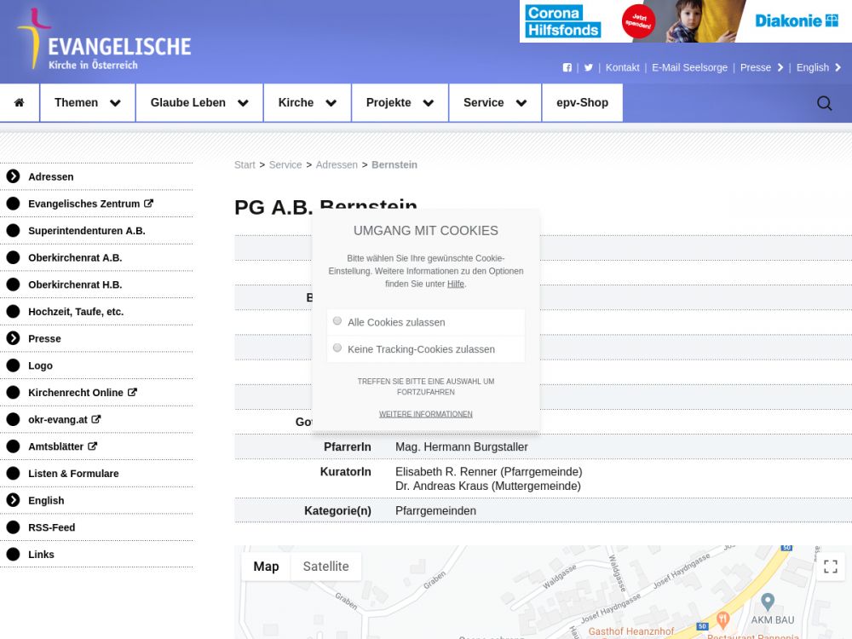The height and width of the screenshot is (639, 852).
Task: Open the Facebook icon link
Action: pyautogui.click(x=567, y=67)
